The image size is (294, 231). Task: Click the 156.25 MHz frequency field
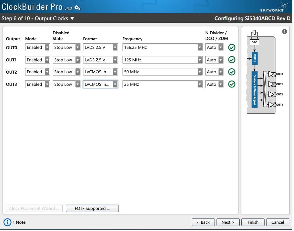coord(162,47)
